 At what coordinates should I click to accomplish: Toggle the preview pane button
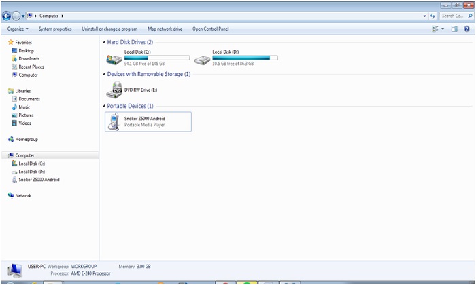(454, 29)
